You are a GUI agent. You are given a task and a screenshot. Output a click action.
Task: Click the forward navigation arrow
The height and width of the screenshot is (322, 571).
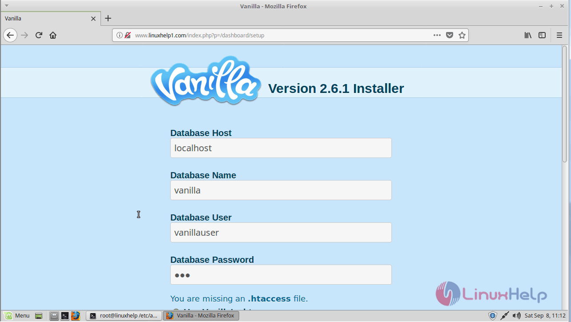coord(24,35)
